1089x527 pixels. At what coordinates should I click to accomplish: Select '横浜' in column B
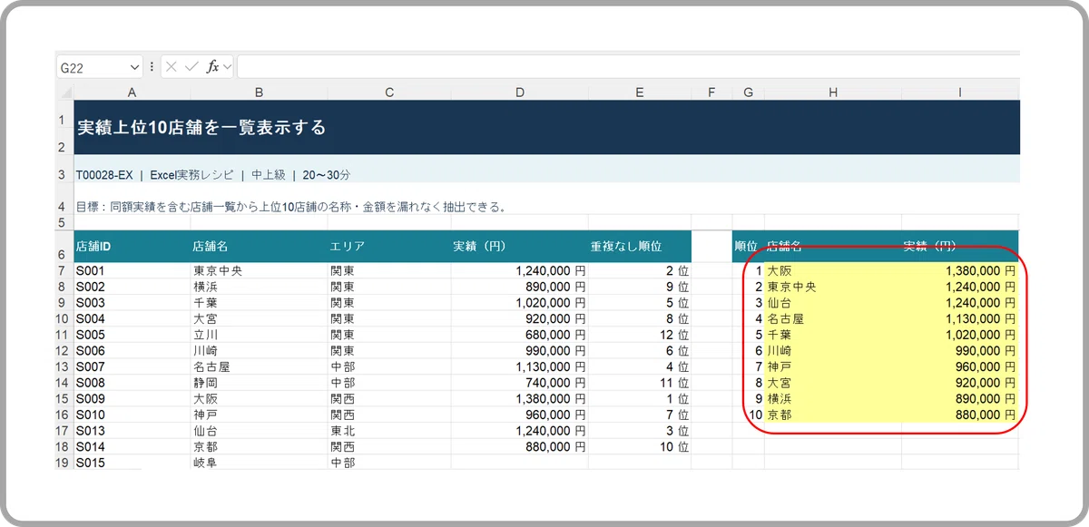[x=259, y=287]
